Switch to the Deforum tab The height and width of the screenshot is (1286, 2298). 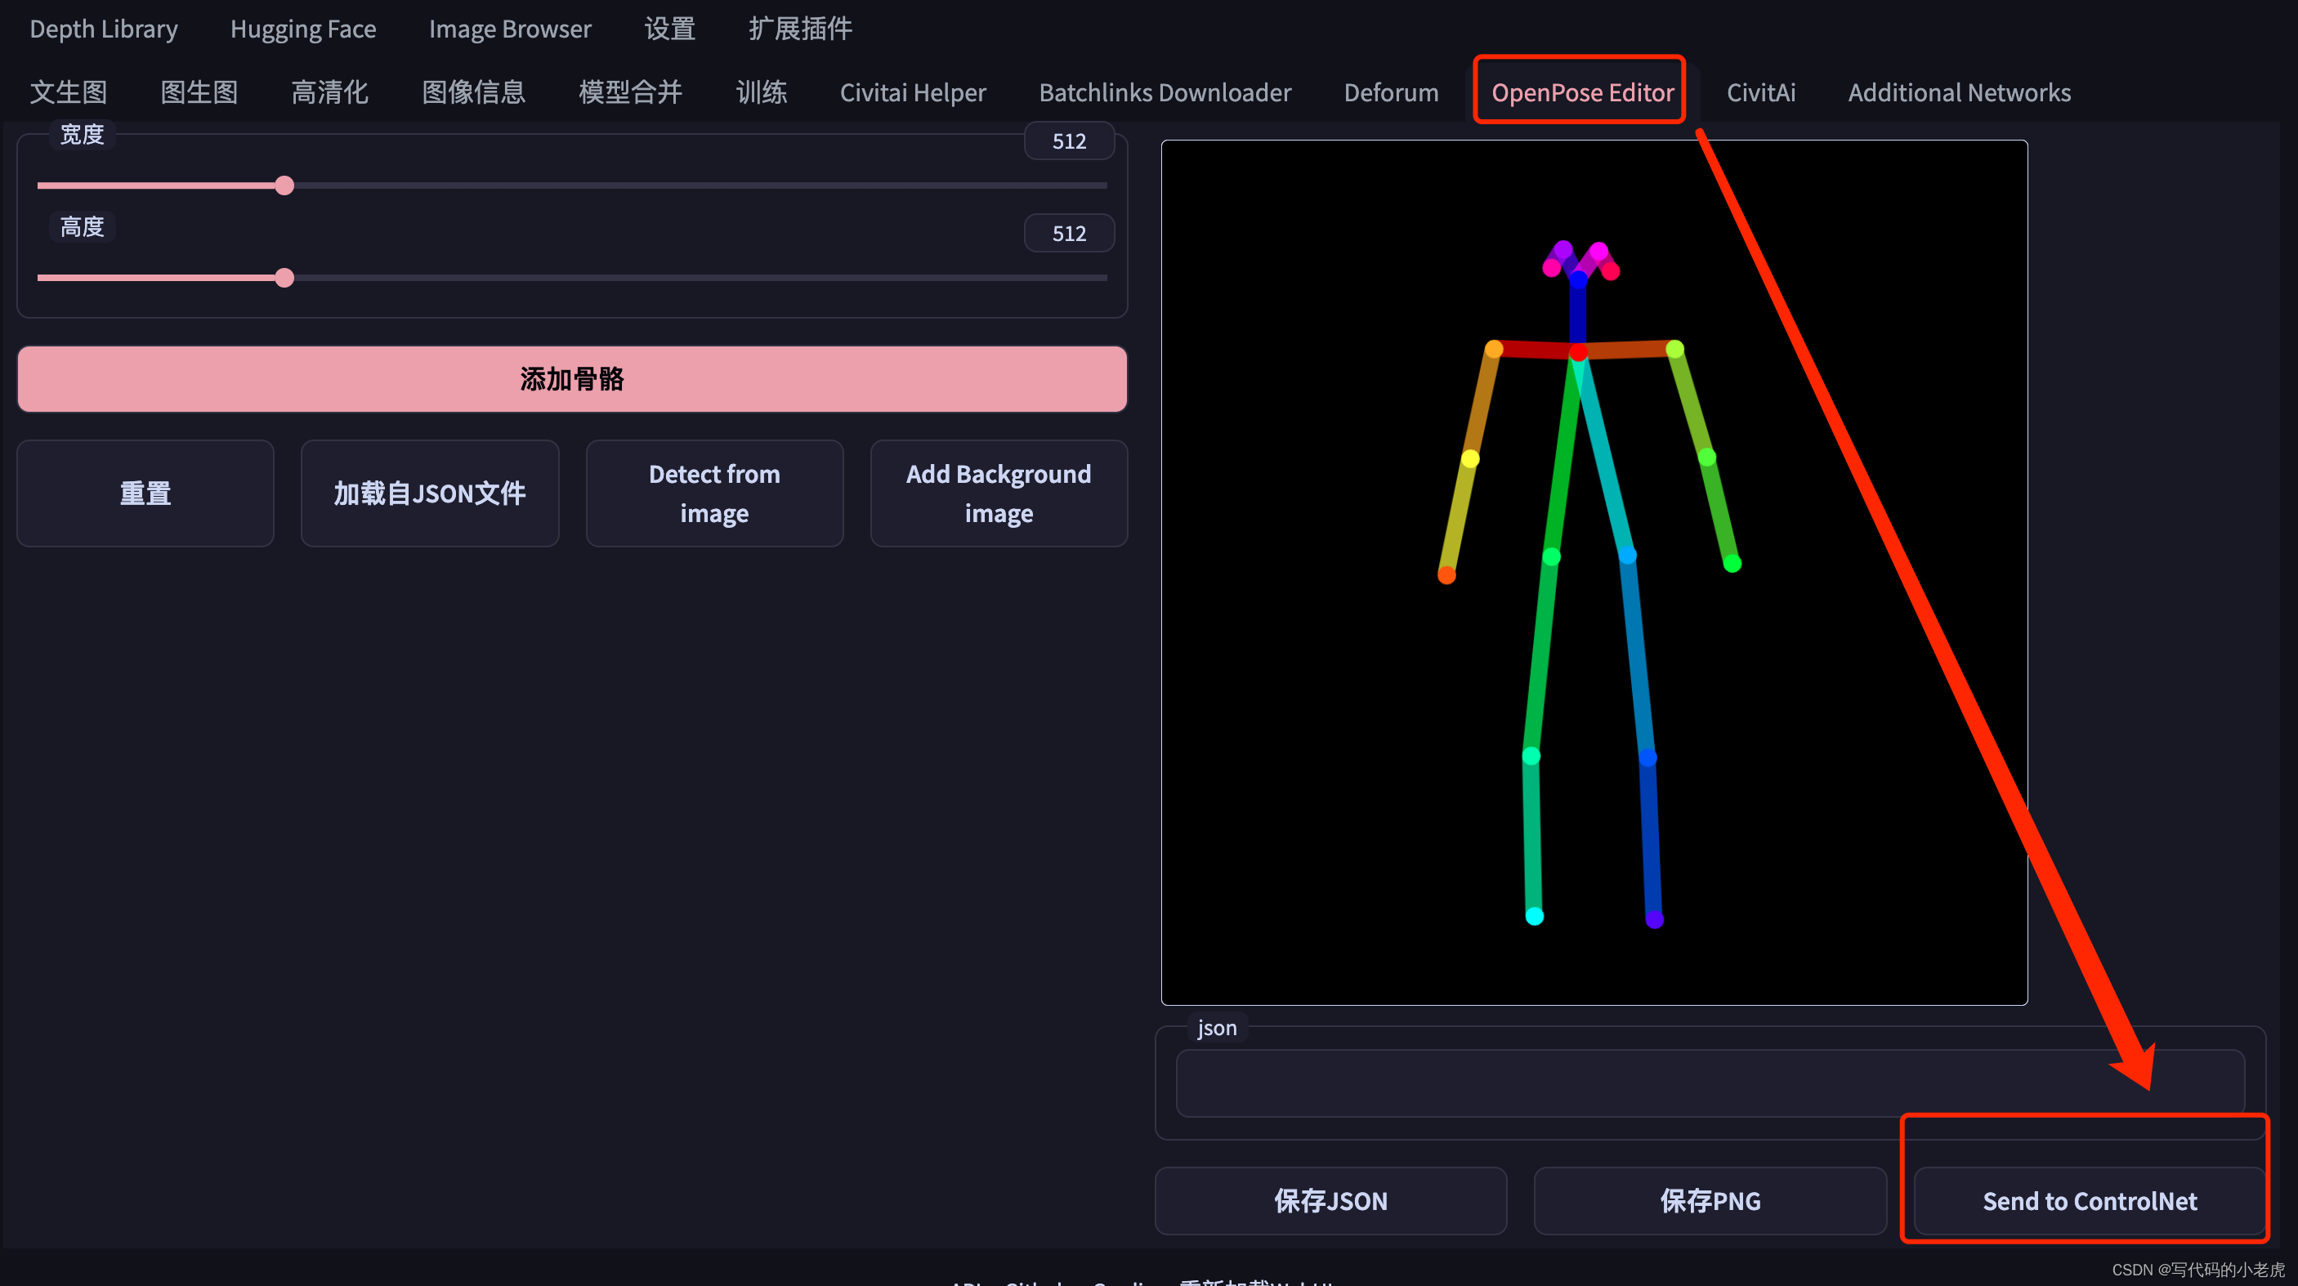(x=1391, y=92)
